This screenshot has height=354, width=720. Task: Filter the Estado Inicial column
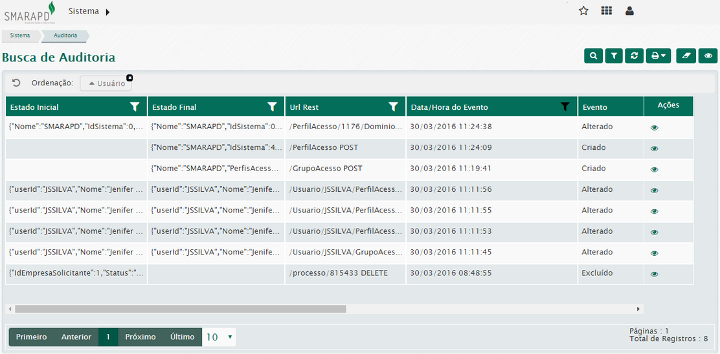click(x=135, y=107)
